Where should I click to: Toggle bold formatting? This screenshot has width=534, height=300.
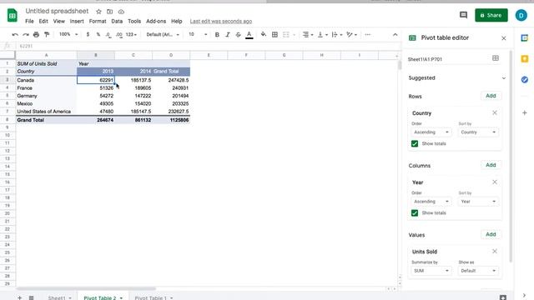[217, 35]
